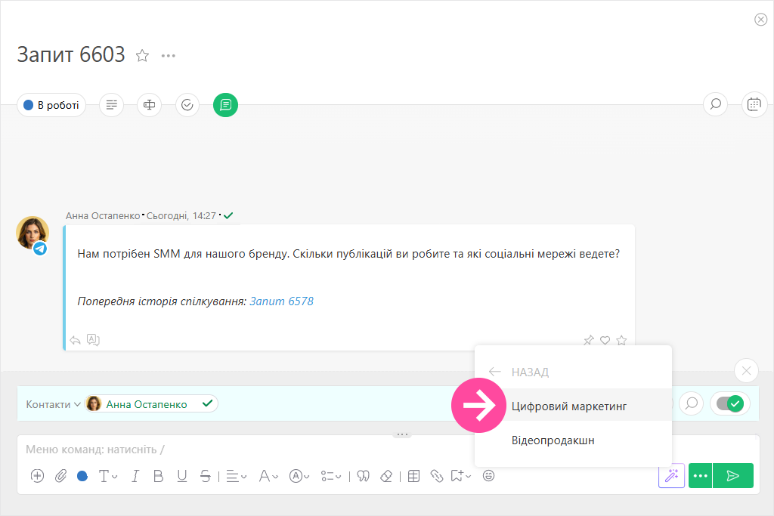
Task: Open the Запит 6578 link
Action: point(281,301)
